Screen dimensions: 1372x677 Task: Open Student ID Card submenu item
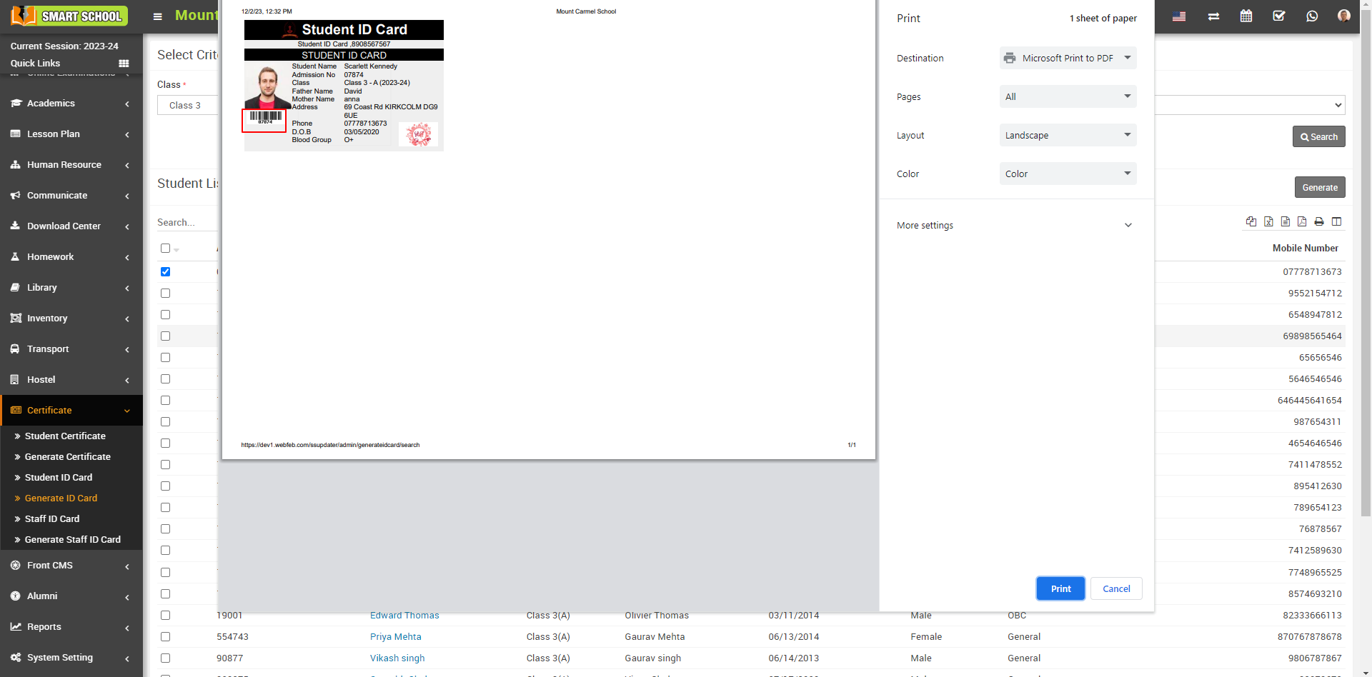pos(59,477)
